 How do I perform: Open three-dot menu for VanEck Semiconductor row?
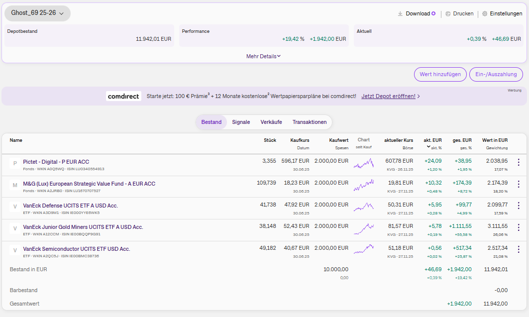519,249
